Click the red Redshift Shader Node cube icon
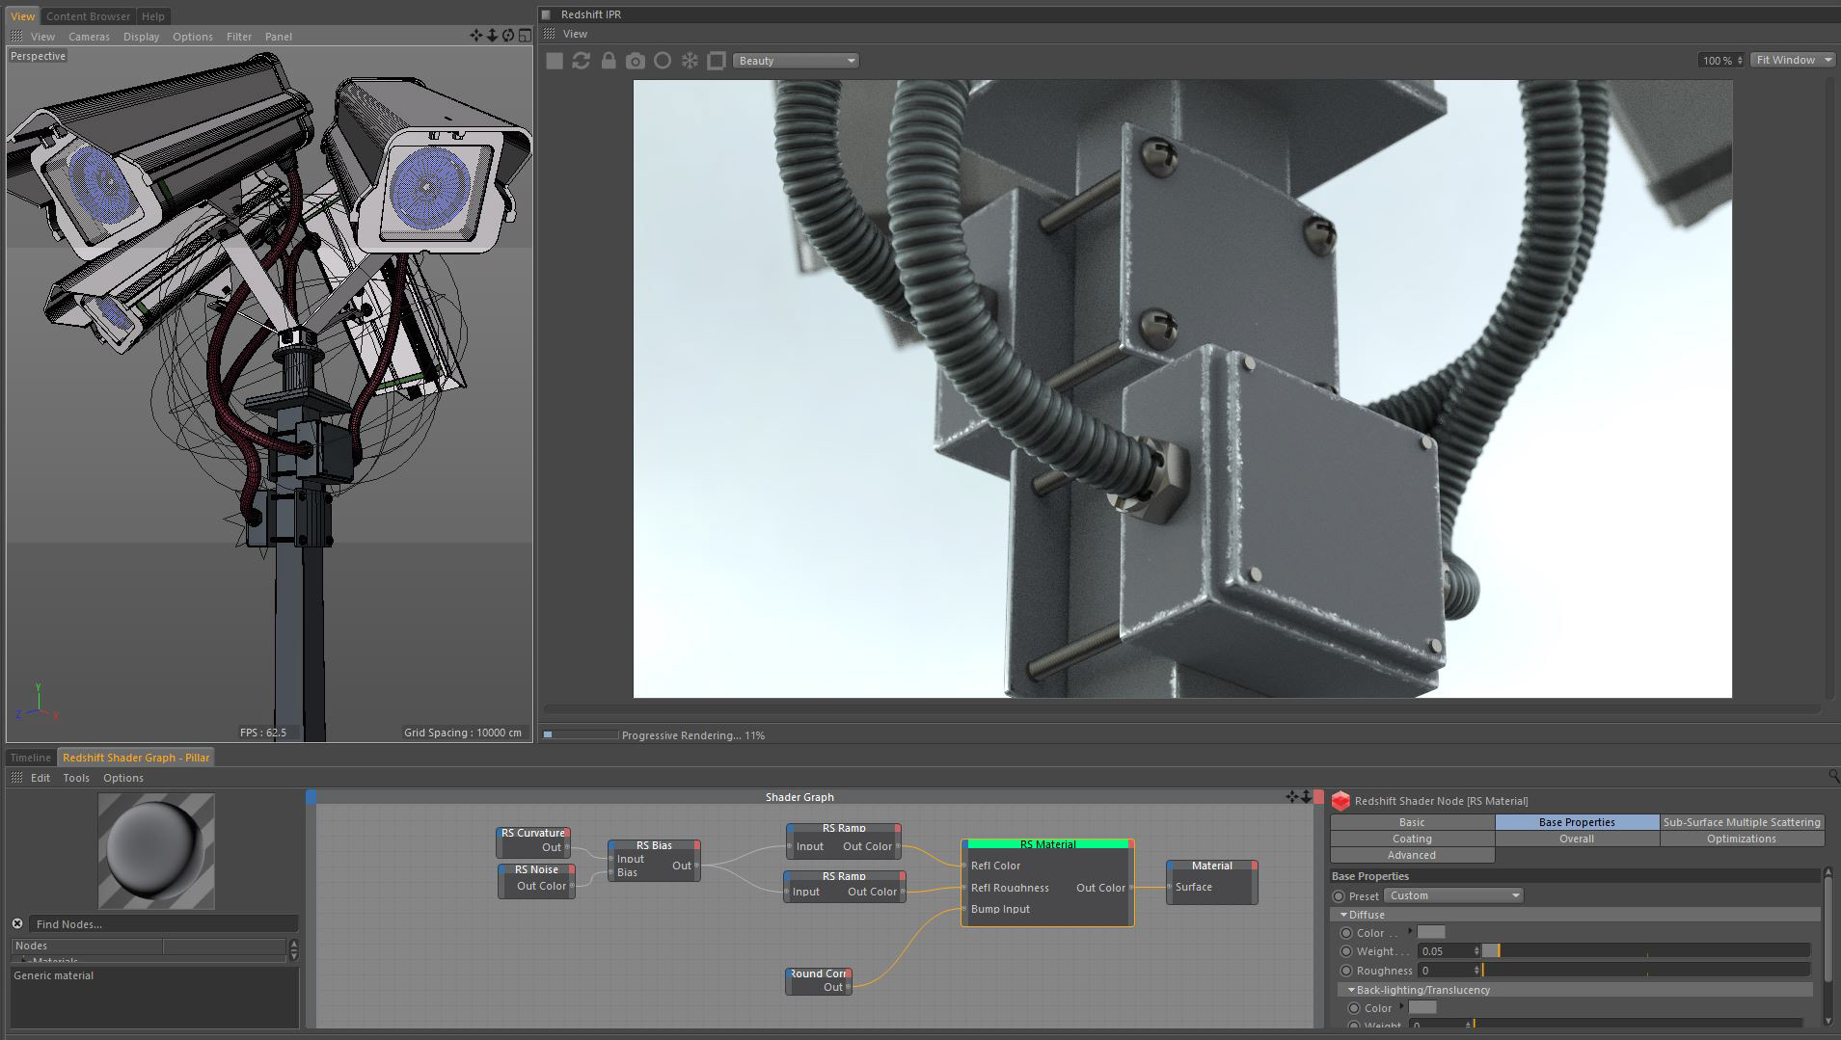This screenshot has width=1841, height=1040. click(x=1340, y=801)
